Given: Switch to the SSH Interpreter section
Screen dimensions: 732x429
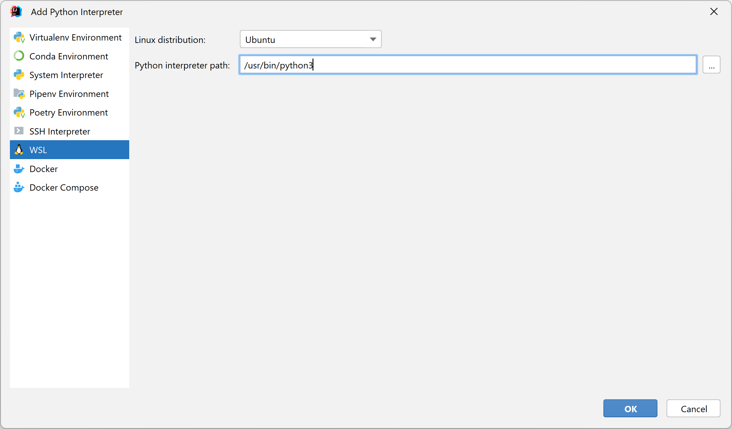Looking at the screenshot, I should point(59,131).
